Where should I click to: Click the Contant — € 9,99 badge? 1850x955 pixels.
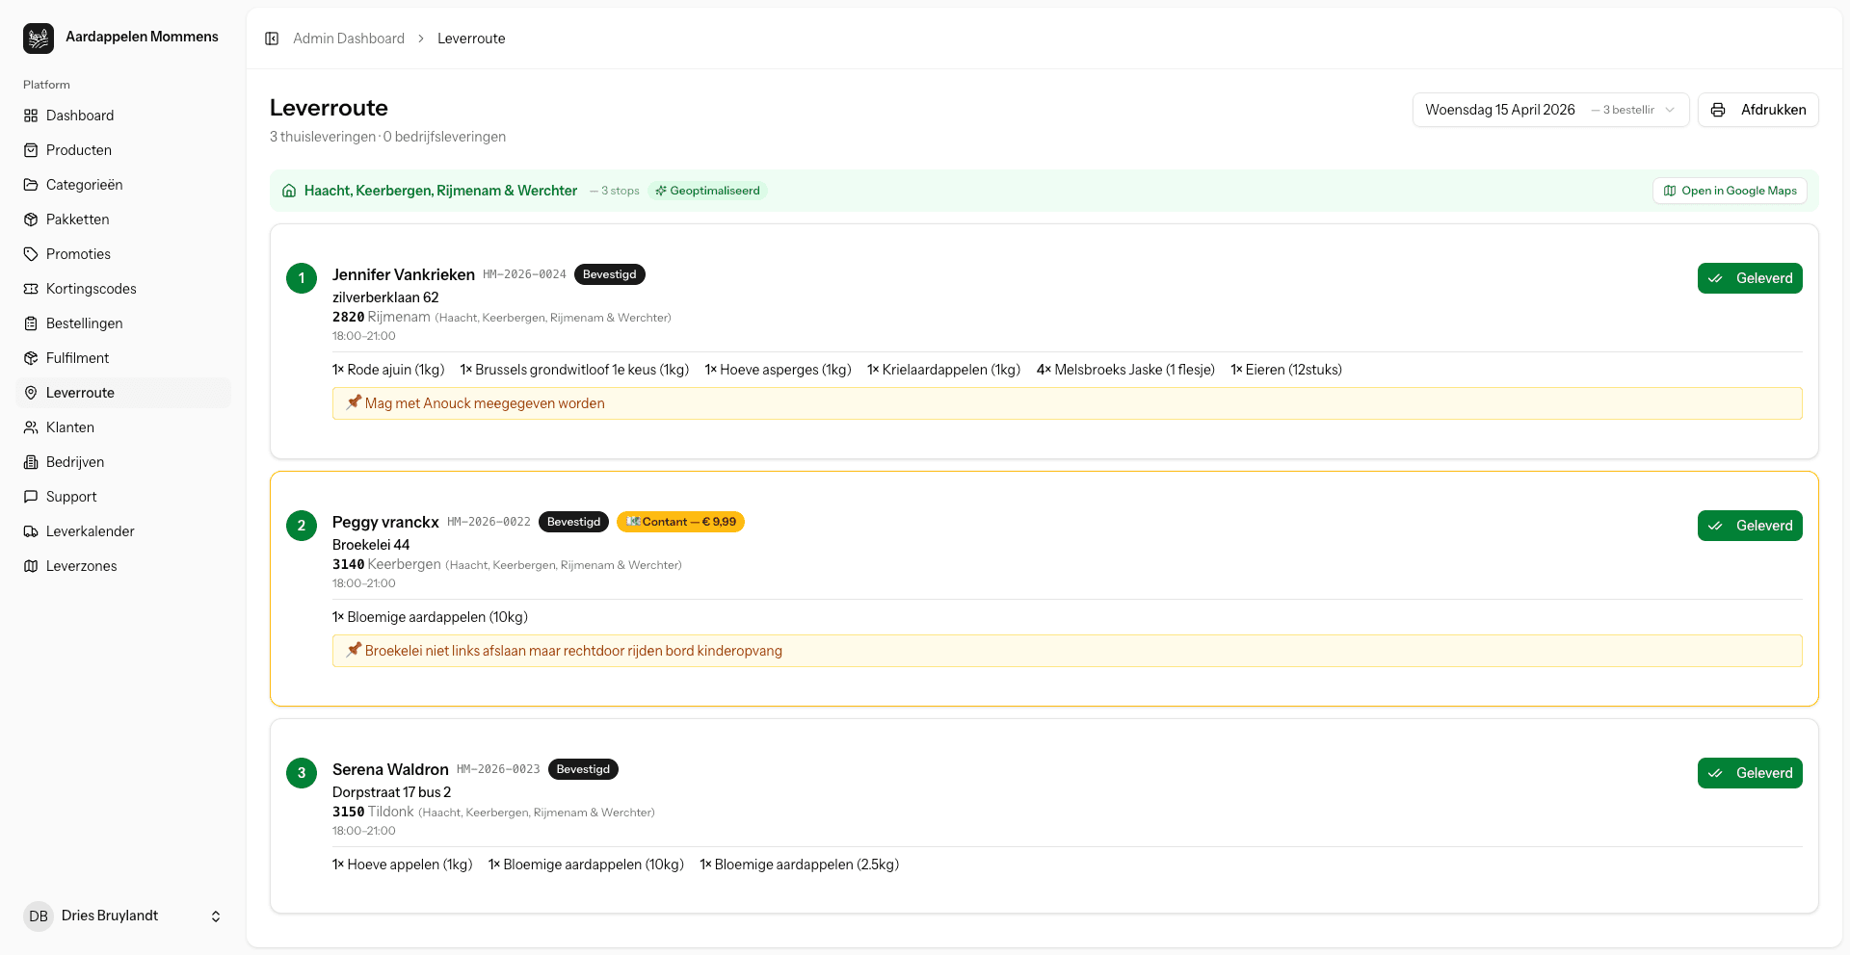click(x=680, y=522)
